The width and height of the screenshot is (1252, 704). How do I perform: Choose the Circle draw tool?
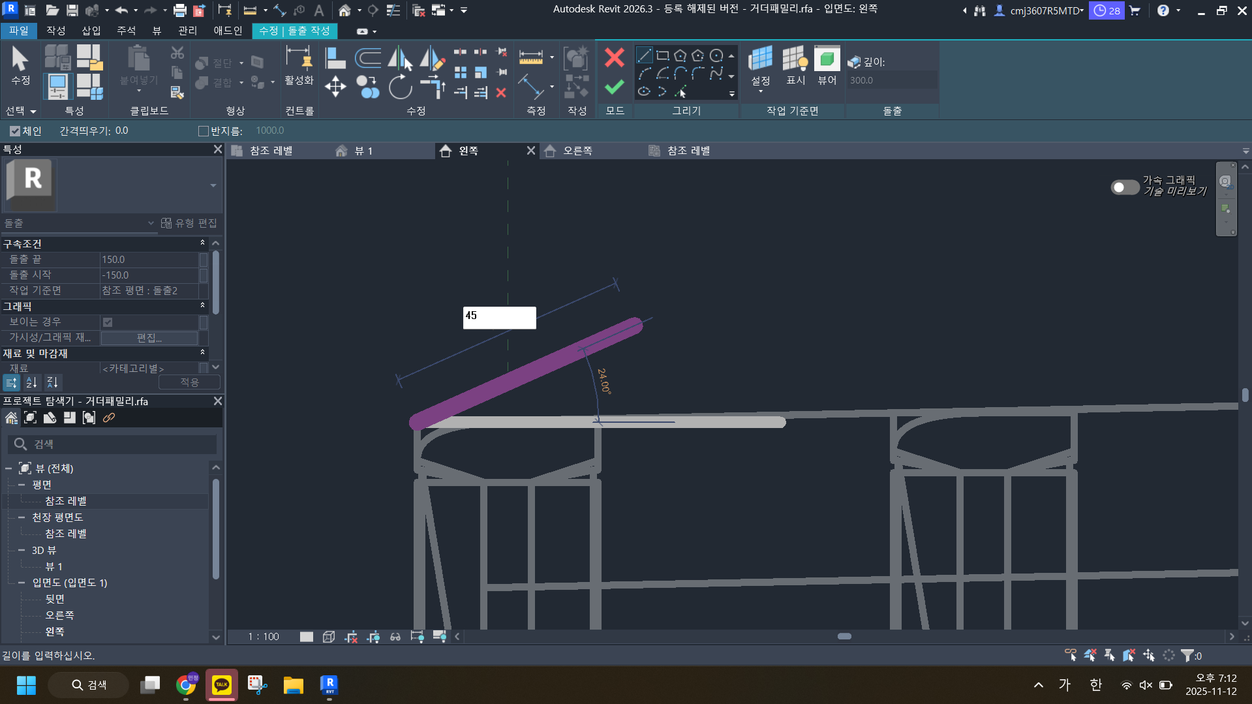pos(716,56)
